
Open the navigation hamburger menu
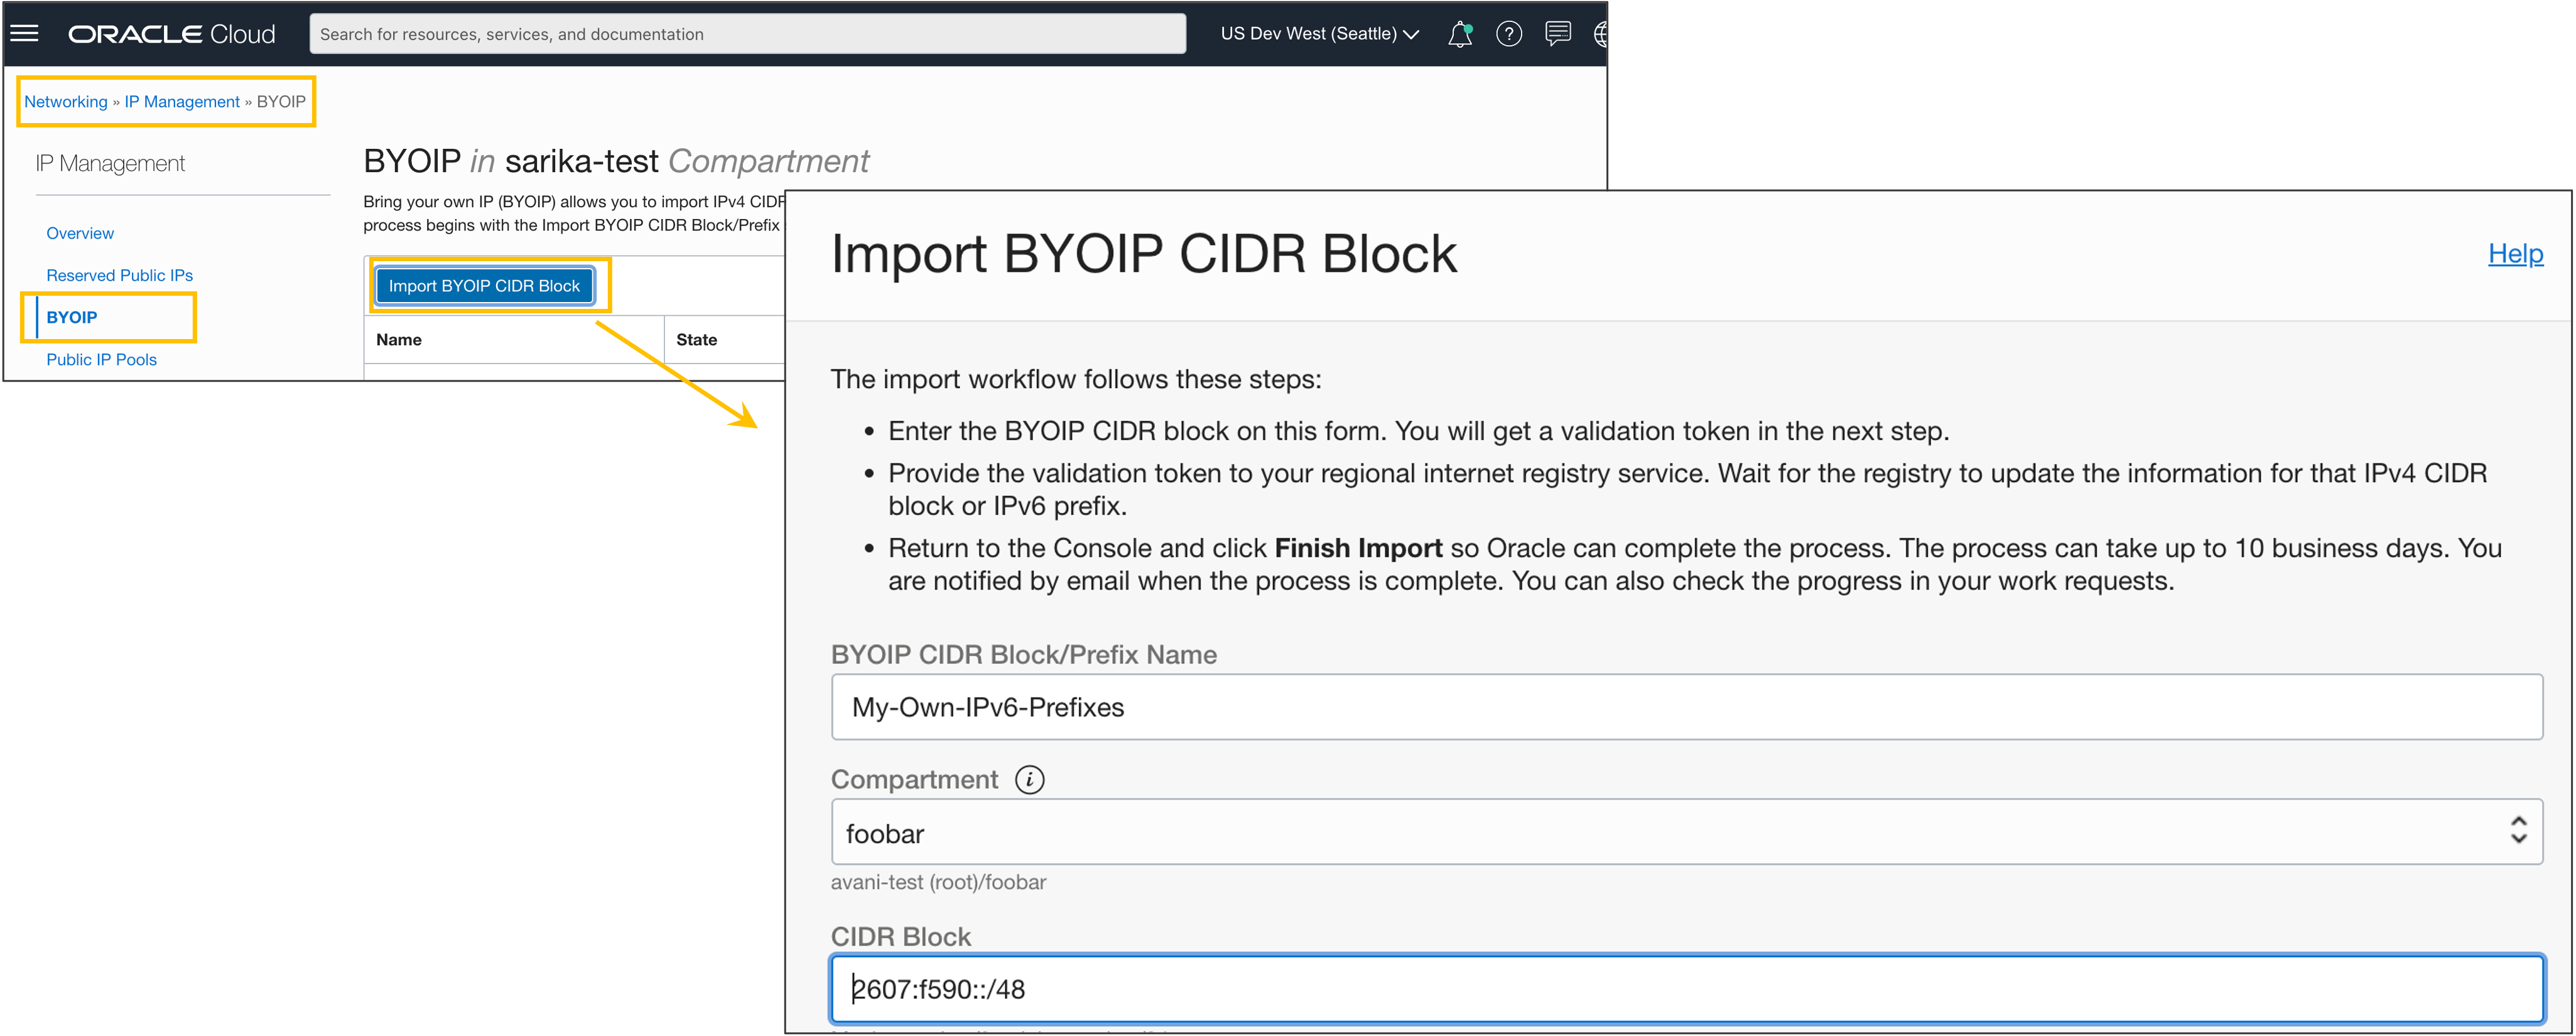pos(23,33)
